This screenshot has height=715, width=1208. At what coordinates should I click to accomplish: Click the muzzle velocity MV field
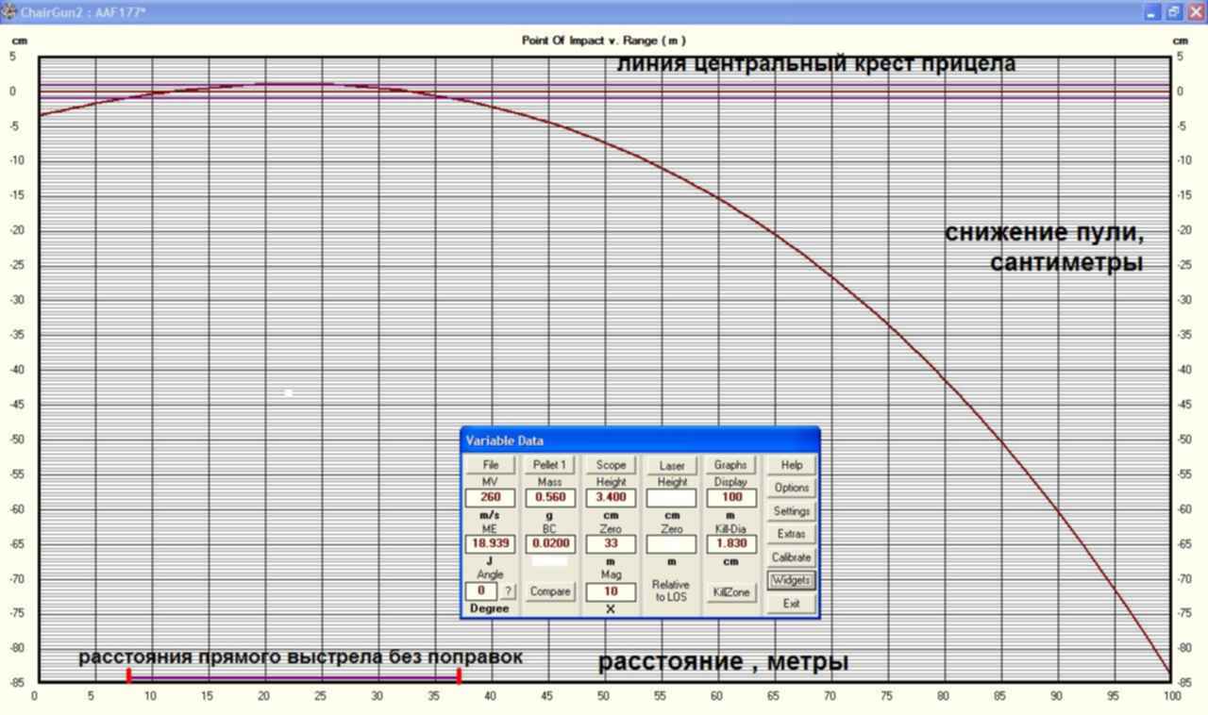pos(490,497)
